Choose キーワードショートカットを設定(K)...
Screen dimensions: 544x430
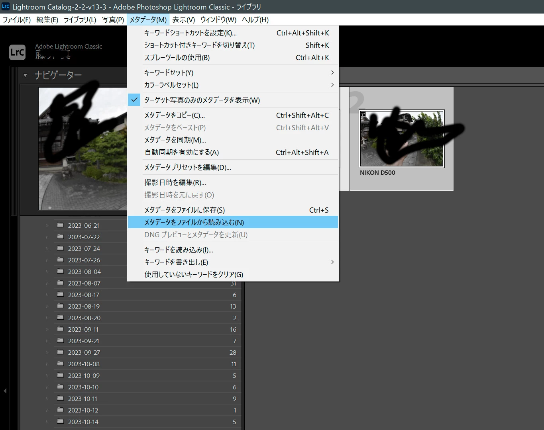(233, 33)
